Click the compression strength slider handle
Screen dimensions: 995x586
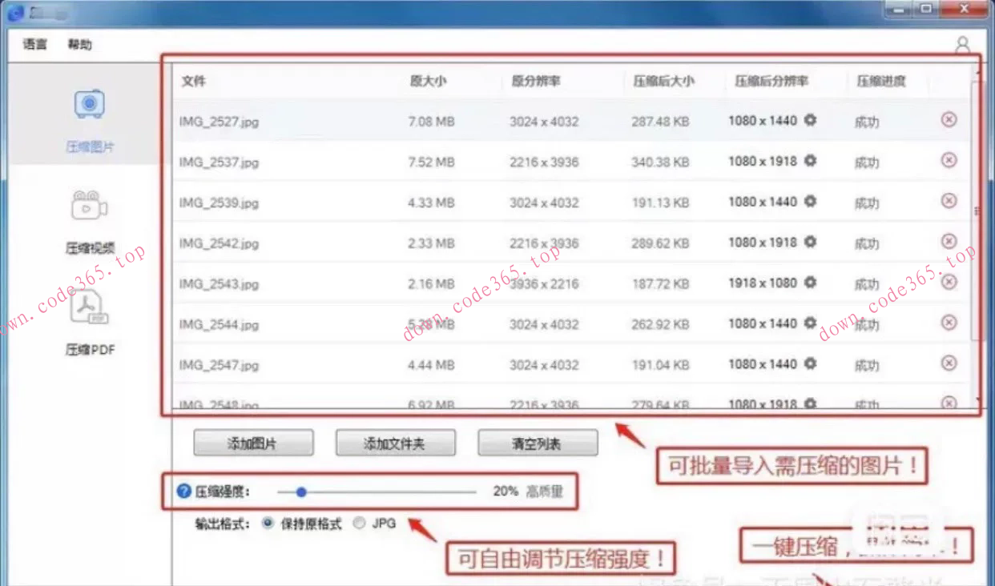[301, 491]
